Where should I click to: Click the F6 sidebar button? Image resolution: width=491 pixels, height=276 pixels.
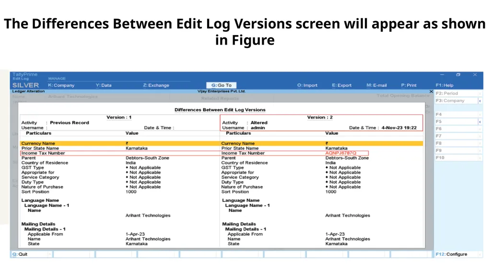[456, 128]
